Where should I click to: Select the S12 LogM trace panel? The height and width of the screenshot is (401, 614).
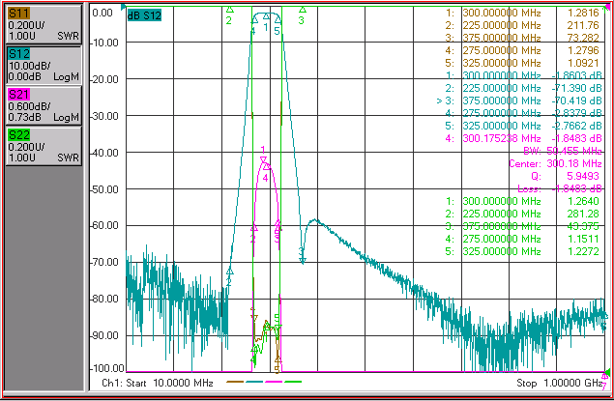click(44, 65)
